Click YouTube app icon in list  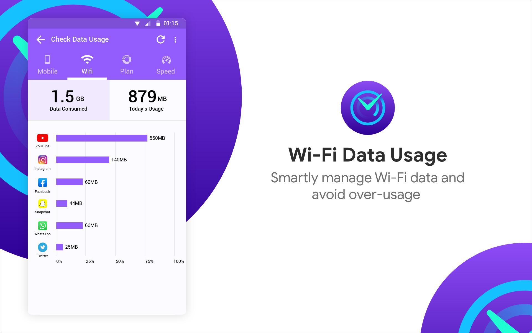coord(42,138)
